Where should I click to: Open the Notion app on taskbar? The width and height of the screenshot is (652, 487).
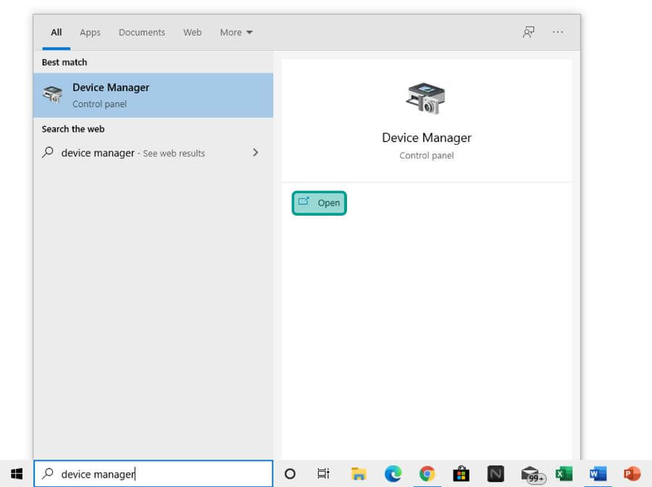pyautogui.click(x=496, y=474)
